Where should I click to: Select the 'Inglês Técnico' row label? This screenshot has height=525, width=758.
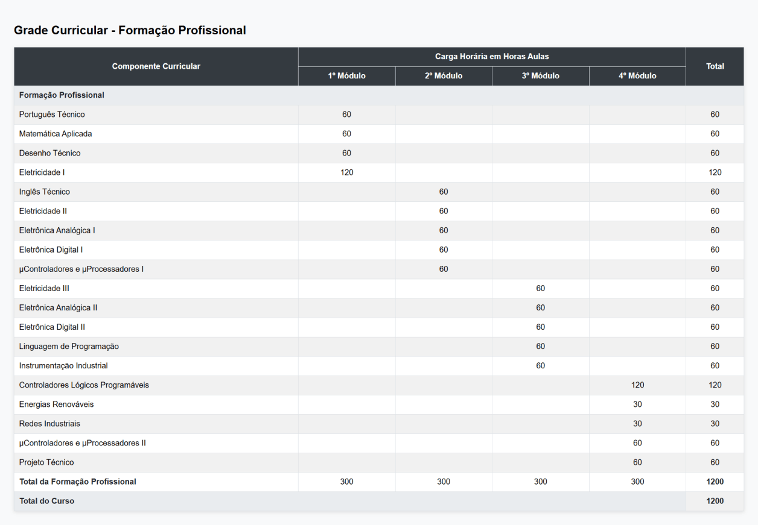(x=45, y=192)
